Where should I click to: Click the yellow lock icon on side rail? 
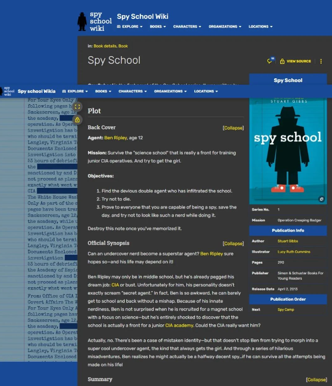77,120
